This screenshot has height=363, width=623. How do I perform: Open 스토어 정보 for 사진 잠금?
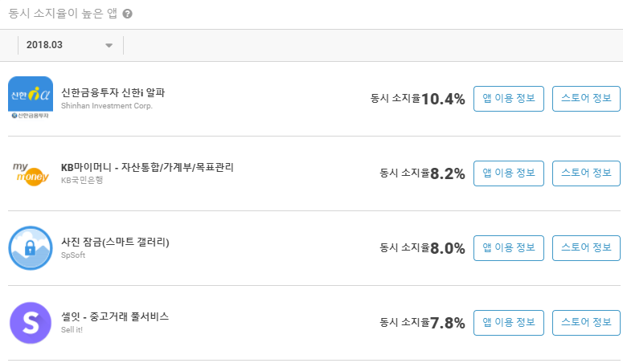tap(586, 248)
